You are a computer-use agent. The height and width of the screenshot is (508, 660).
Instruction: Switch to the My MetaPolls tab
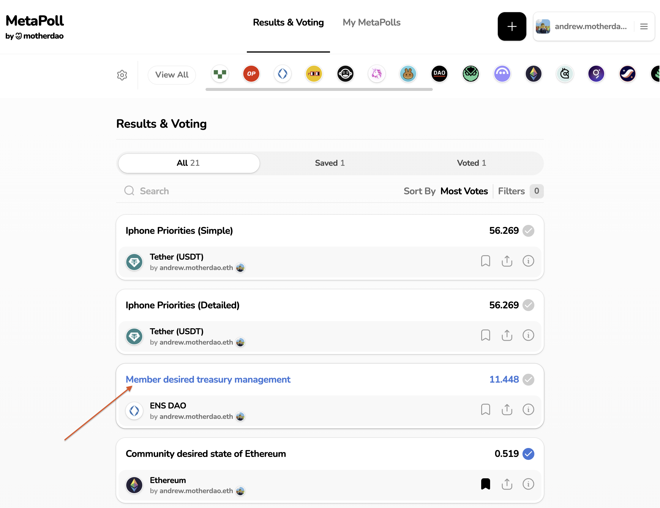(371, 22)
